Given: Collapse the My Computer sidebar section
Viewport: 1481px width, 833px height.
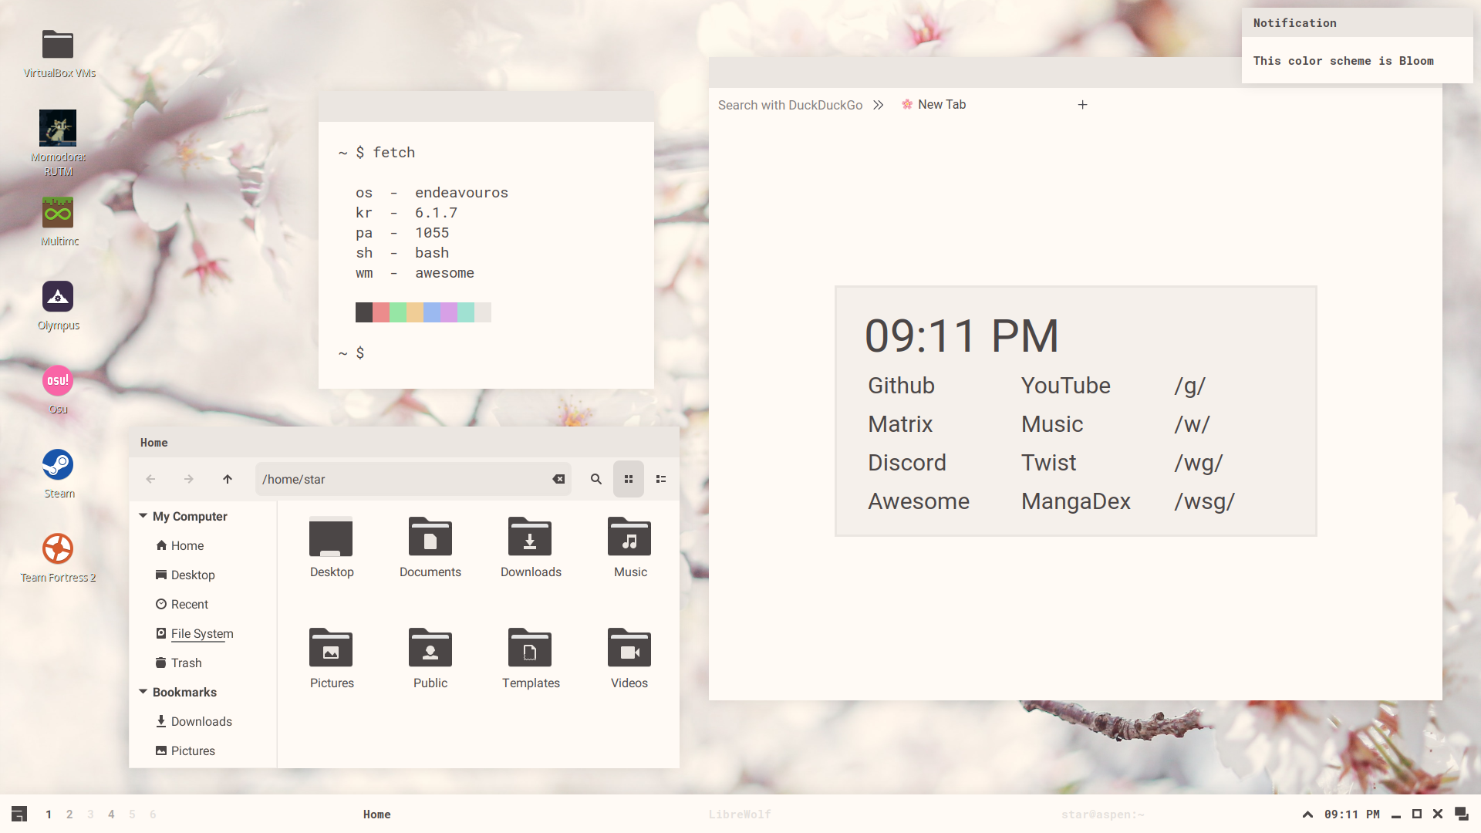Looking at the screenshot, I should [x=143, y=516].
